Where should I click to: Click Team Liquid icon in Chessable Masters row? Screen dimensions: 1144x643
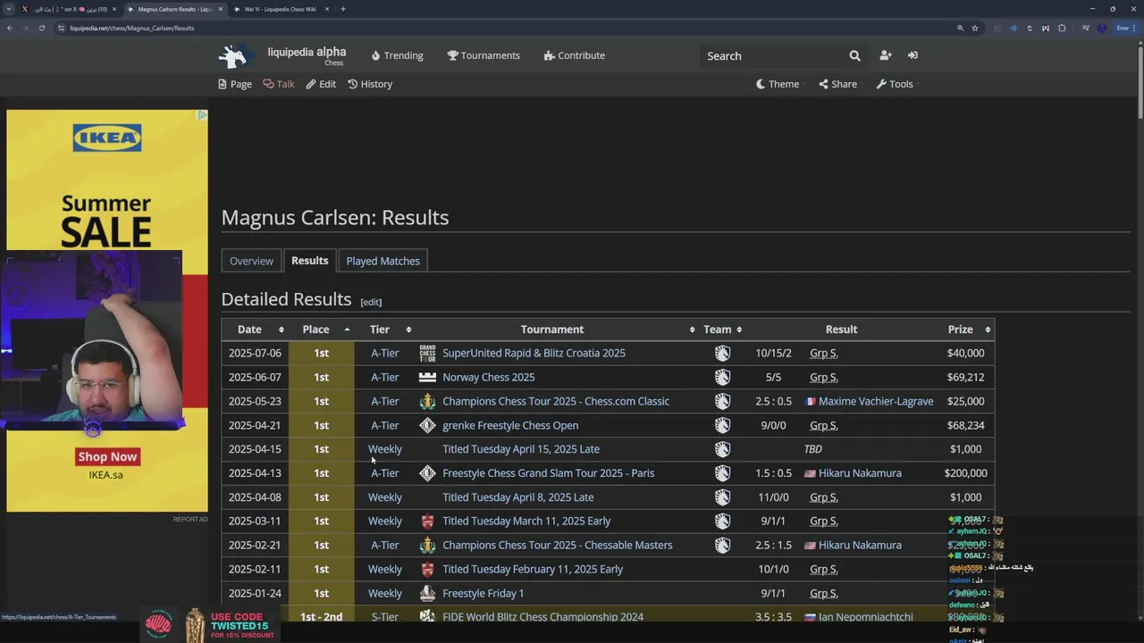click(x=722, y=545)
